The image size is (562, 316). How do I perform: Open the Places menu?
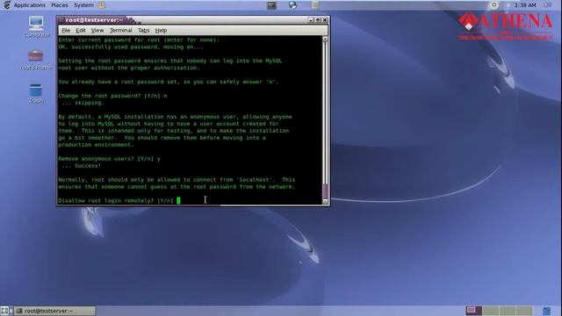click(x=59, y=5)
